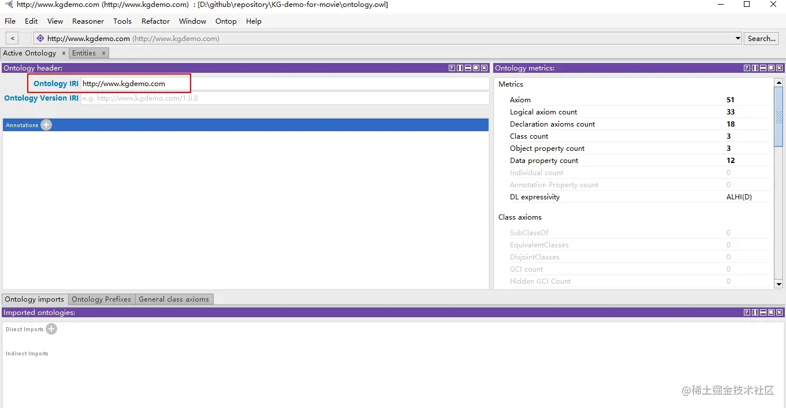The height and width of the screenshot is (408, 786).
Task: Open the File menu
Action: (x=10, y=21)
